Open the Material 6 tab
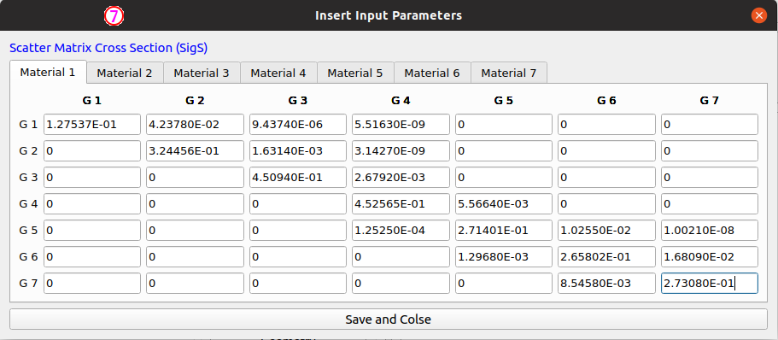 (x=432, y=73)
